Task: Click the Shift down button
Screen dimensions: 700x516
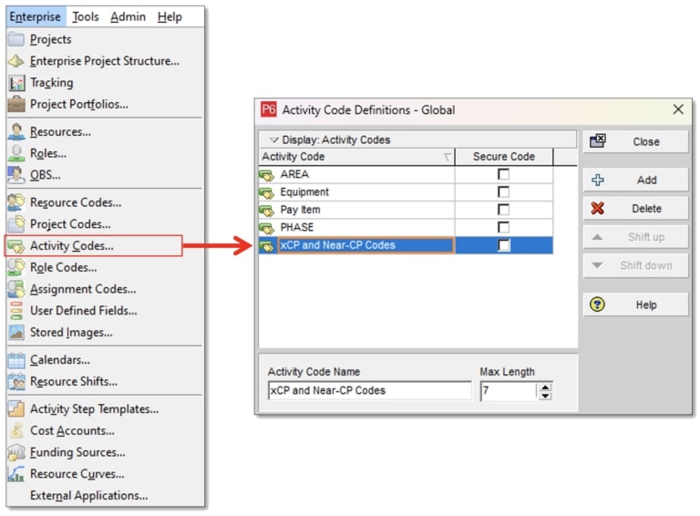Action: (635, 265)
